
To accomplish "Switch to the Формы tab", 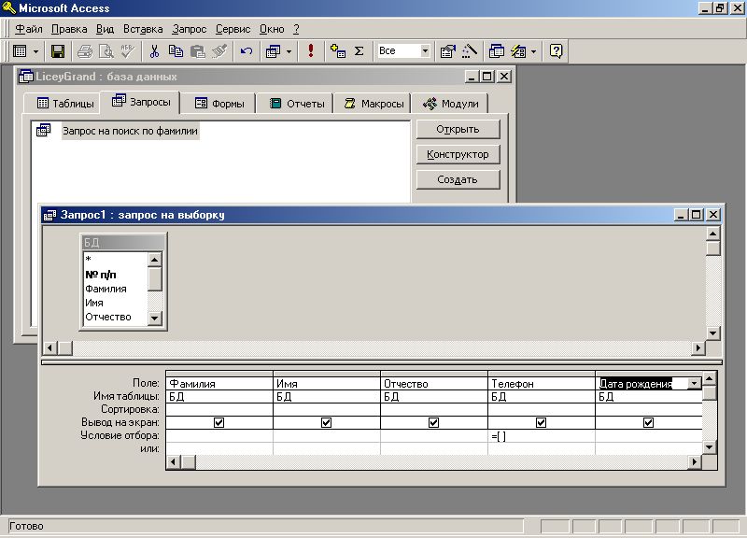I will tap(219, 104).
